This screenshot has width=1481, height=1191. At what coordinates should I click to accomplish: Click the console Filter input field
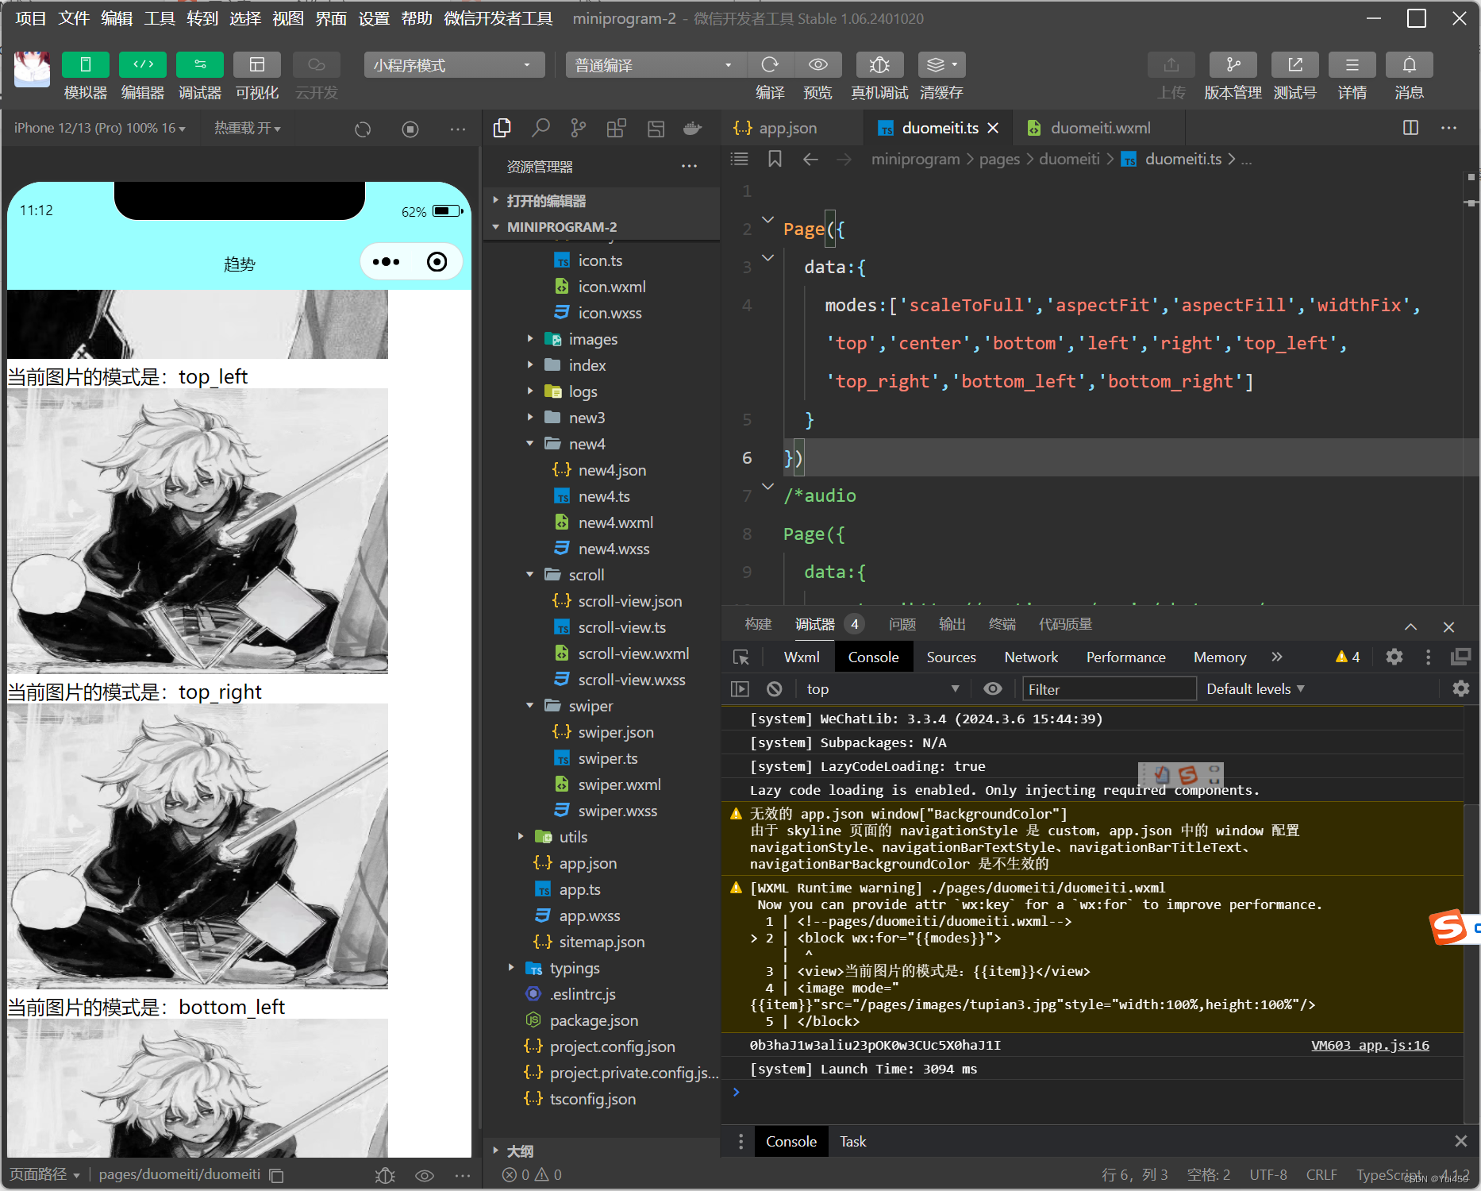pos(1109,689)
